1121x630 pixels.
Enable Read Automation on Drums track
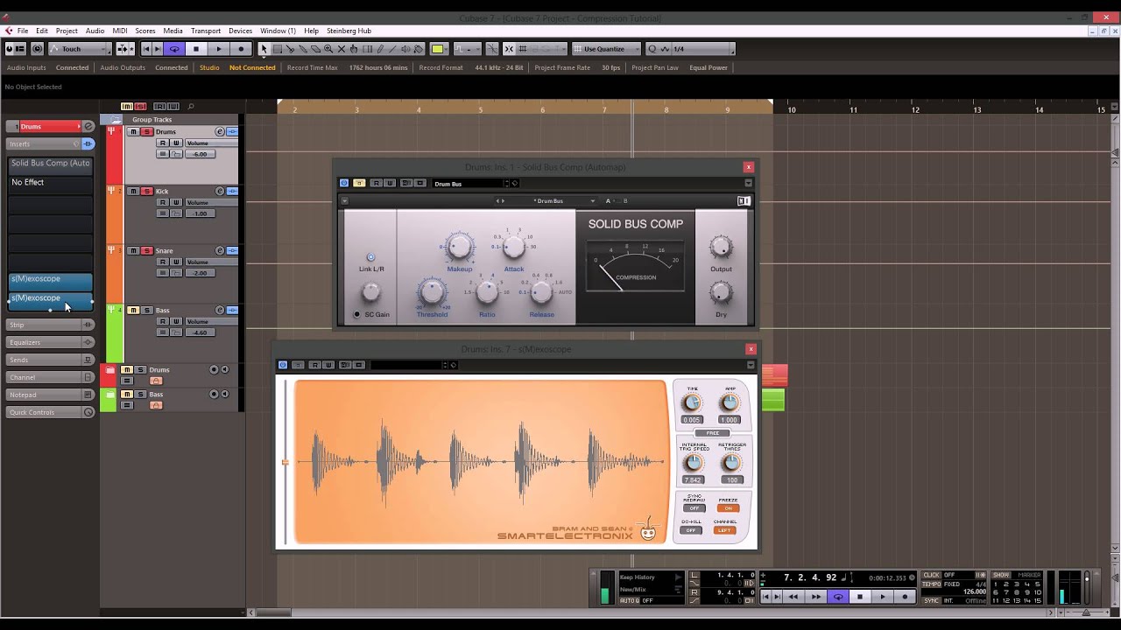162,143
